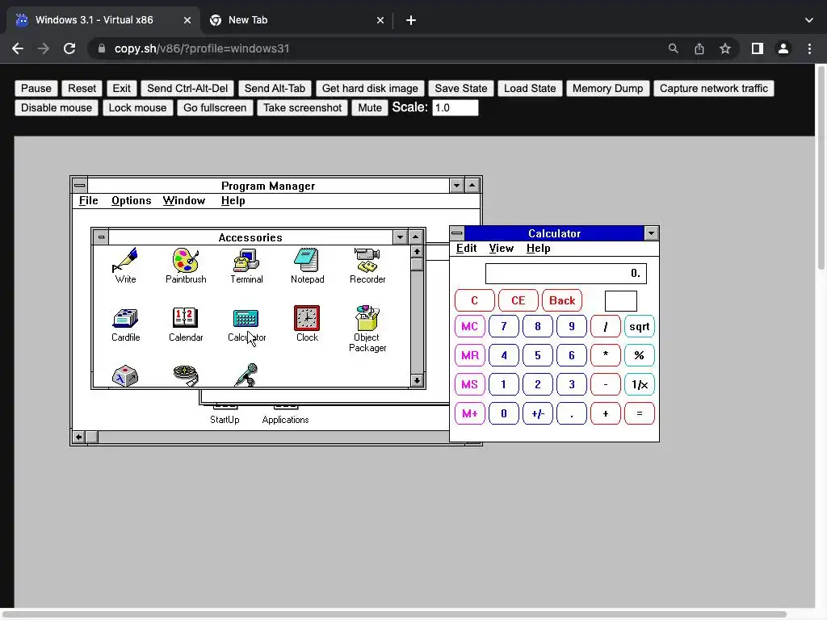Click the Calculator Back button
This screenshot has height=620, width=827.
click(x=562, y=300)
